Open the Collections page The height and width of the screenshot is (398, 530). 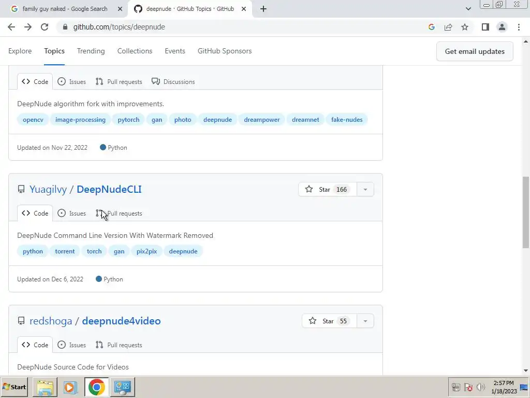(135, 51)
